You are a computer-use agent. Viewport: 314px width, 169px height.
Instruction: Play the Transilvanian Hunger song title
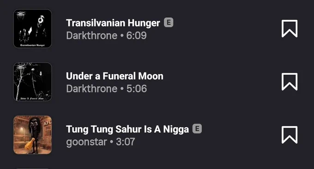113,23
